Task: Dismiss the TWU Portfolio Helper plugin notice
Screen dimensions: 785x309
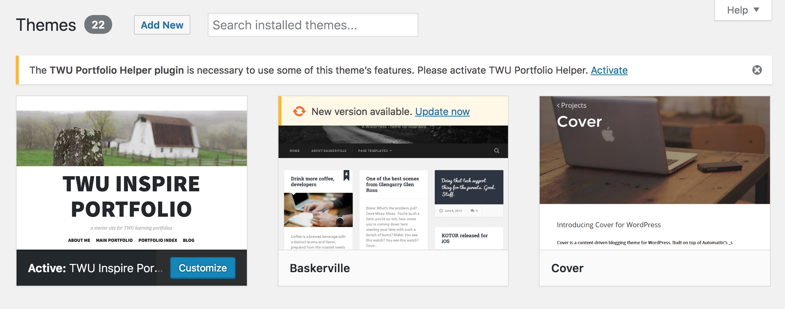Action: 757,70
